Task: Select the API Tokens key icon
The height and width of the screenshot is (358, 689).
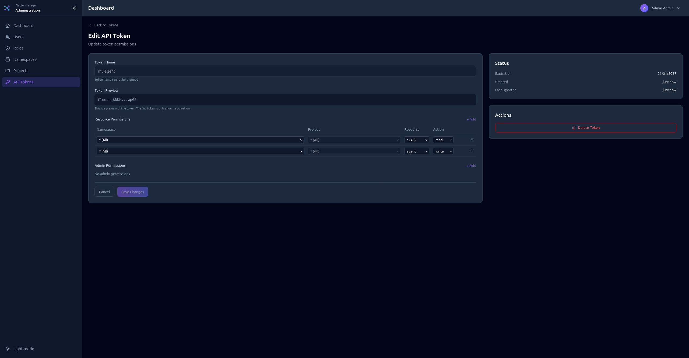Action: coord(8,82)
